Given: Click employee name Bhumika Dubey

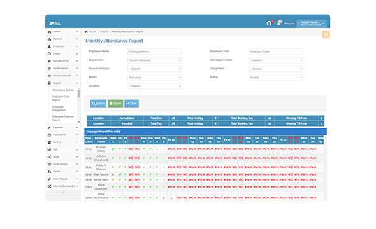Looking at the screenshot, I should click(101, 149).
